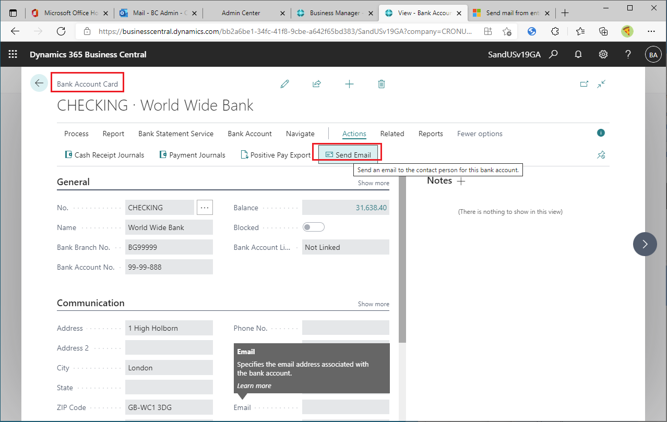
Task: Open the Share icon next to Edit
Action: pos(317,83)
